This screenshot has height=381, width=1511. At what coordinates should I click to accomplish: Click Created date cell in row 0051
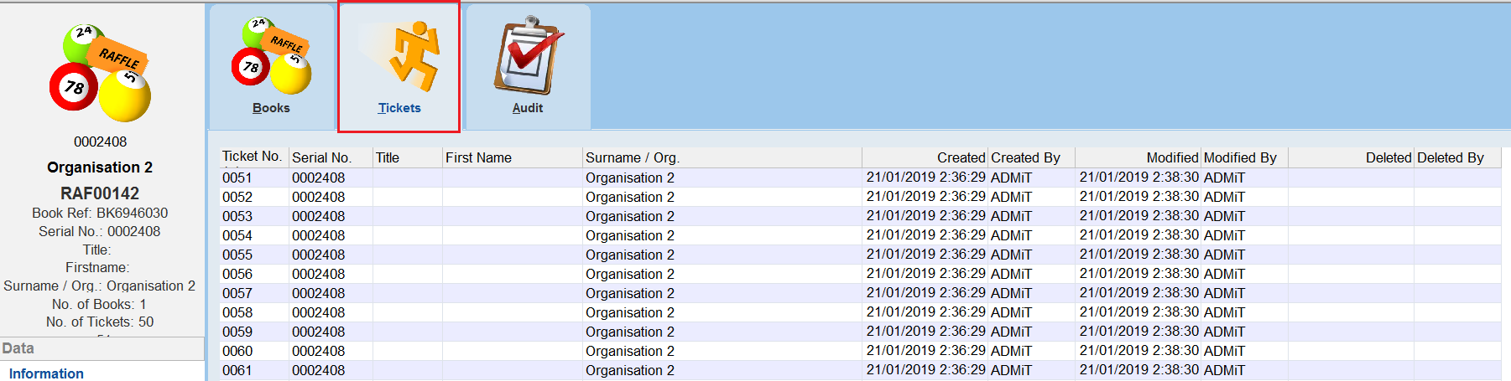(x=925, y=178)
